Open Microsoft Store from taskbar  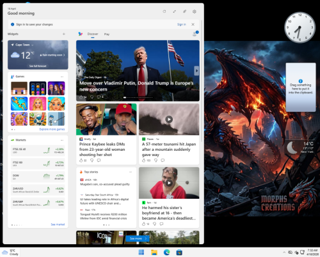point(179,253)
